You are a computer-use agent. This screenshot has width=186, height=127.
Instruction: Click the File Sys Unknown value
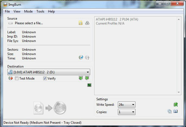[29, 41]
